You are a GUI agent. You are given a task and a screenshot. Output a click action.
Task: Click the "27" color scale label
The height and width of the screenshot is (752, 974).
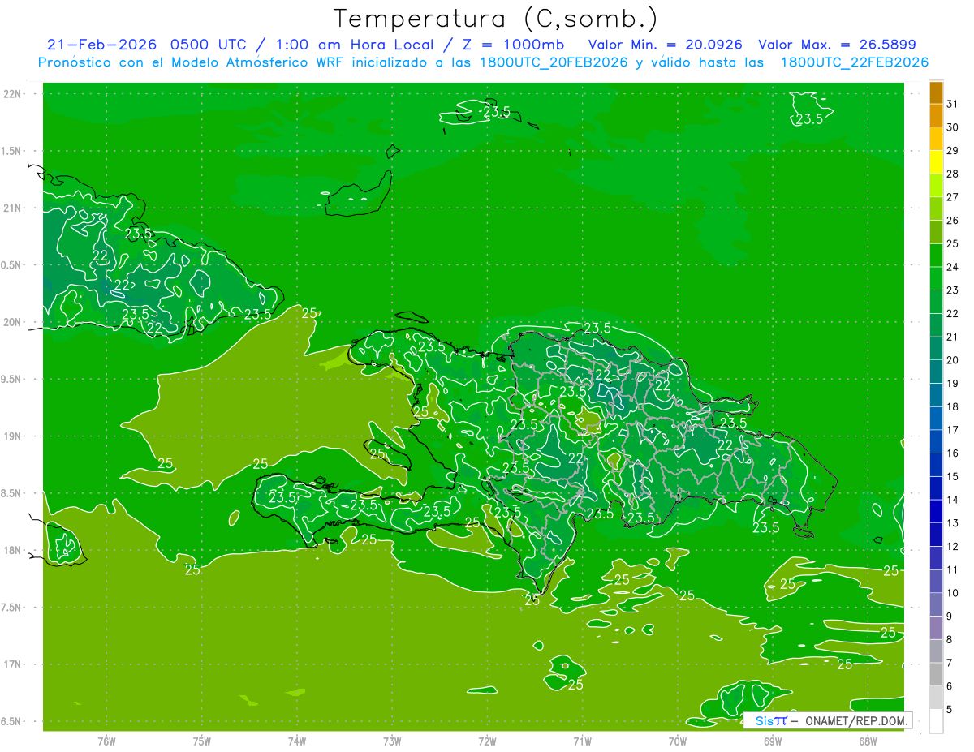(x=953, y=197)
